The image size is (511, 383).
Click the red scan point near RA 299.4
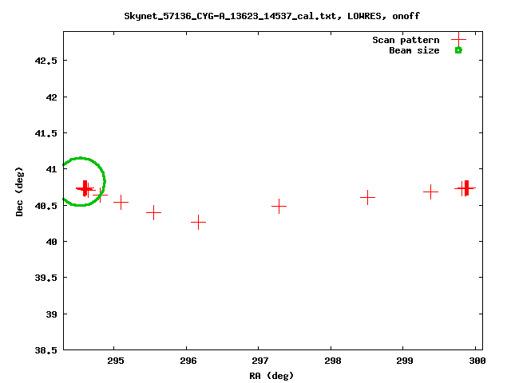point(431,191)
